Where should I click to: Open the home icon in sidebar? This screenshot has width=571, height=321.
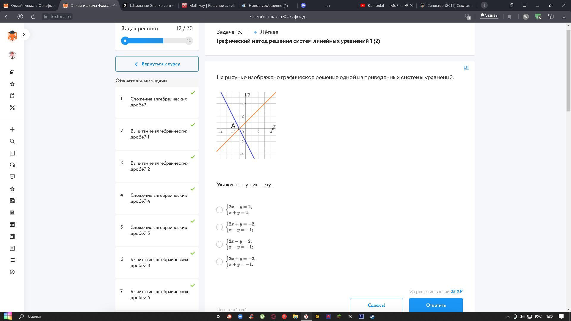click(x=12, y=72)
